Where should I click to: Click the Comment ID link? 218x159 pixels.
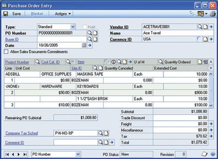pyautogui.click(x=15, y=143)
